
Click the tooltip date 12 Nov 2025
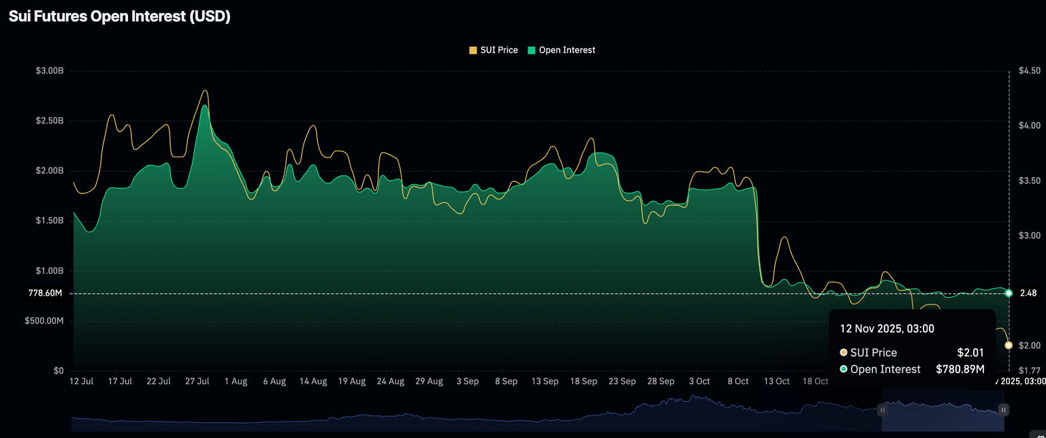(x=887, y=329)
